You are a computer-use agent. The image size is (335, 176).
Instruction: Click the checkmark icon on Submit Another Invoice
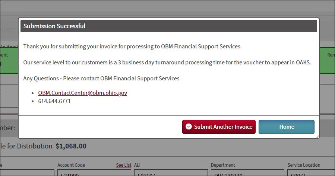pos(189,127)
